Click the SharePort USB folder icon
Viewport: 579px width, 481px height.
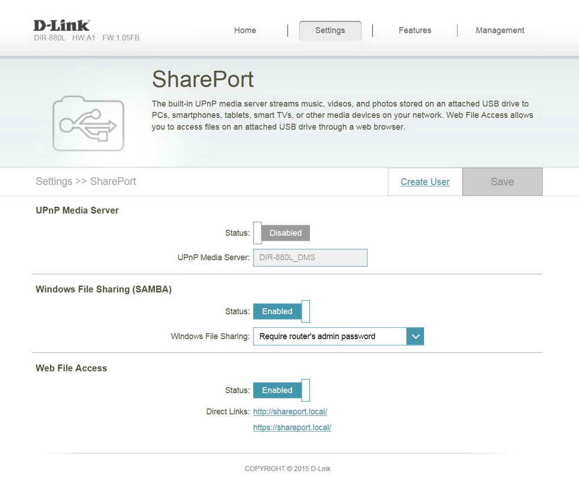[x=88, y=124]
